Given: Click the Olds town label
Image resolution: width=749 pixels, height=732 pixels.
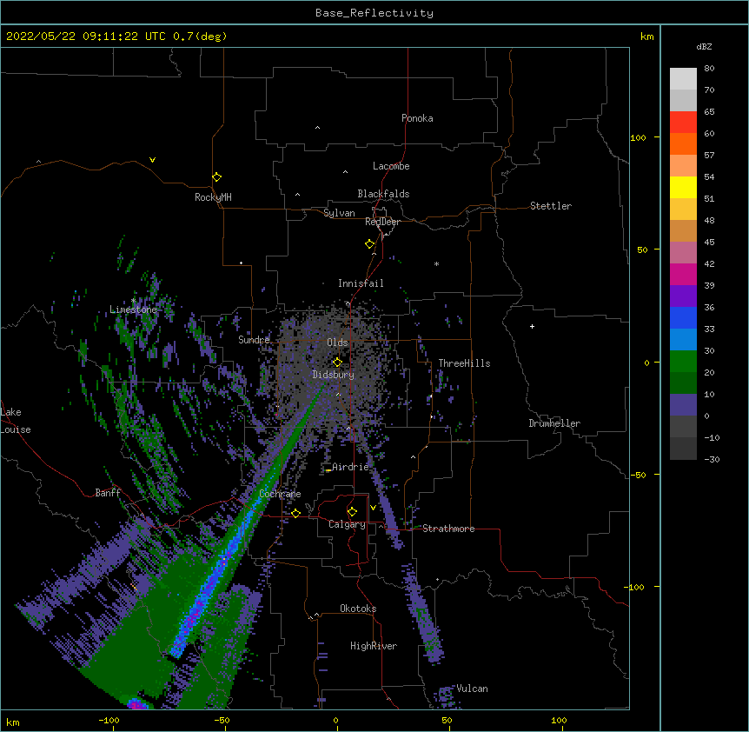Looking at the screenshot, I should (337, 343).
